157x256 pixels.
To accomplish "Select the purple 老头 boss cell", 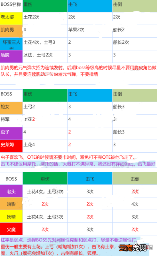I will coord(11,191).
